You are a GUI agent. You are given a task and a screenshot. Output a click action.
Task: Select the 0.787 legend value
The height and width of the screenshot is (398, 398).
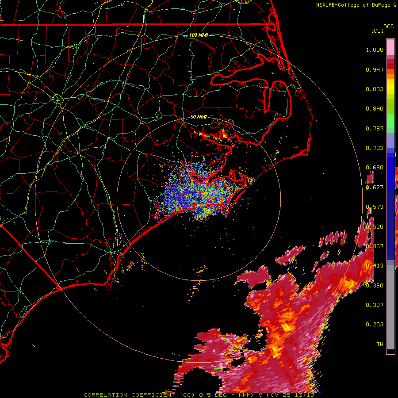click(x=375, y=128)
